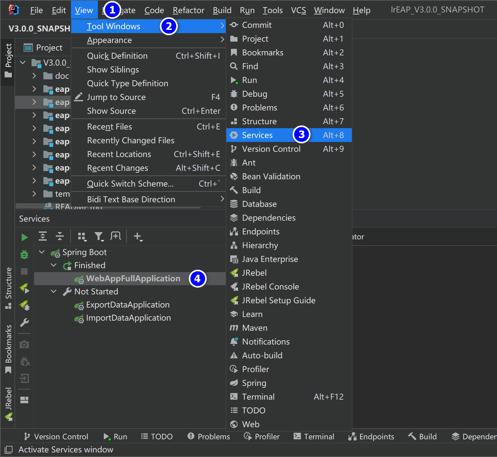Collapse the Spring Boot node in Services
This screenshot has width=497, height=457.
click(42, 252)
